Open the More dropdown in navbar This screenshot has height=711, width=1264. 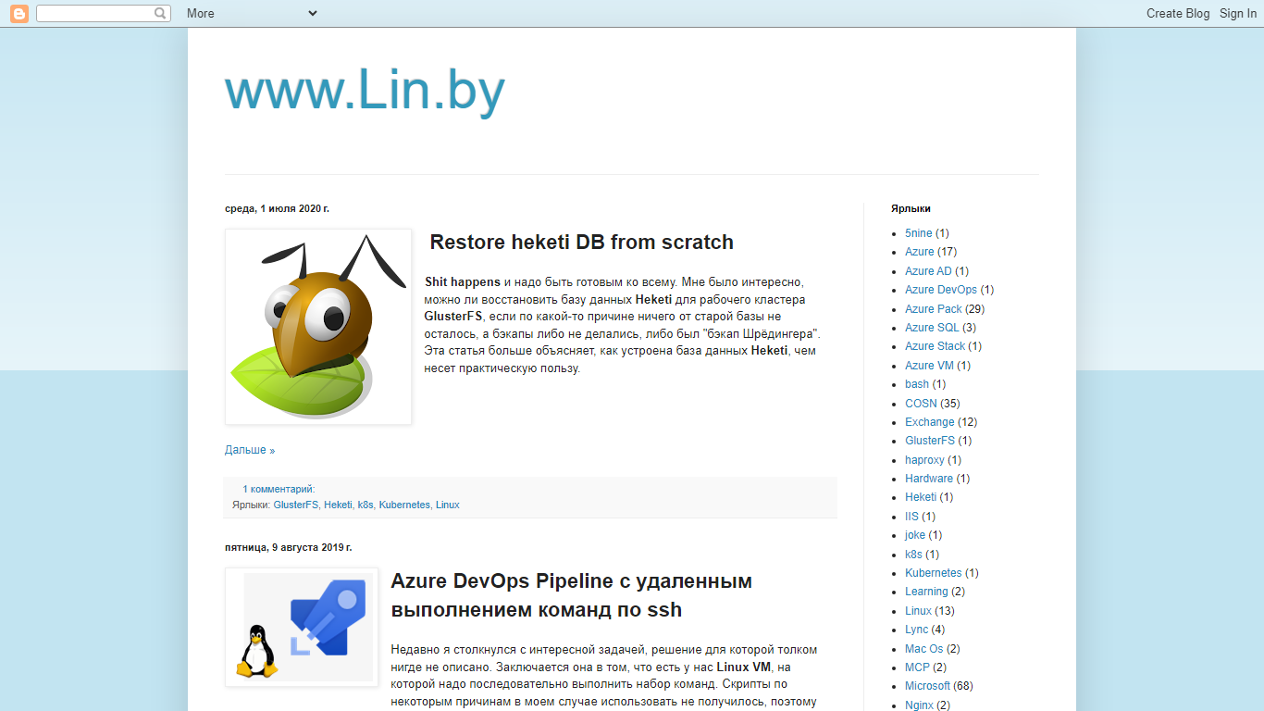pyautogui.click(x=251, y=13)
